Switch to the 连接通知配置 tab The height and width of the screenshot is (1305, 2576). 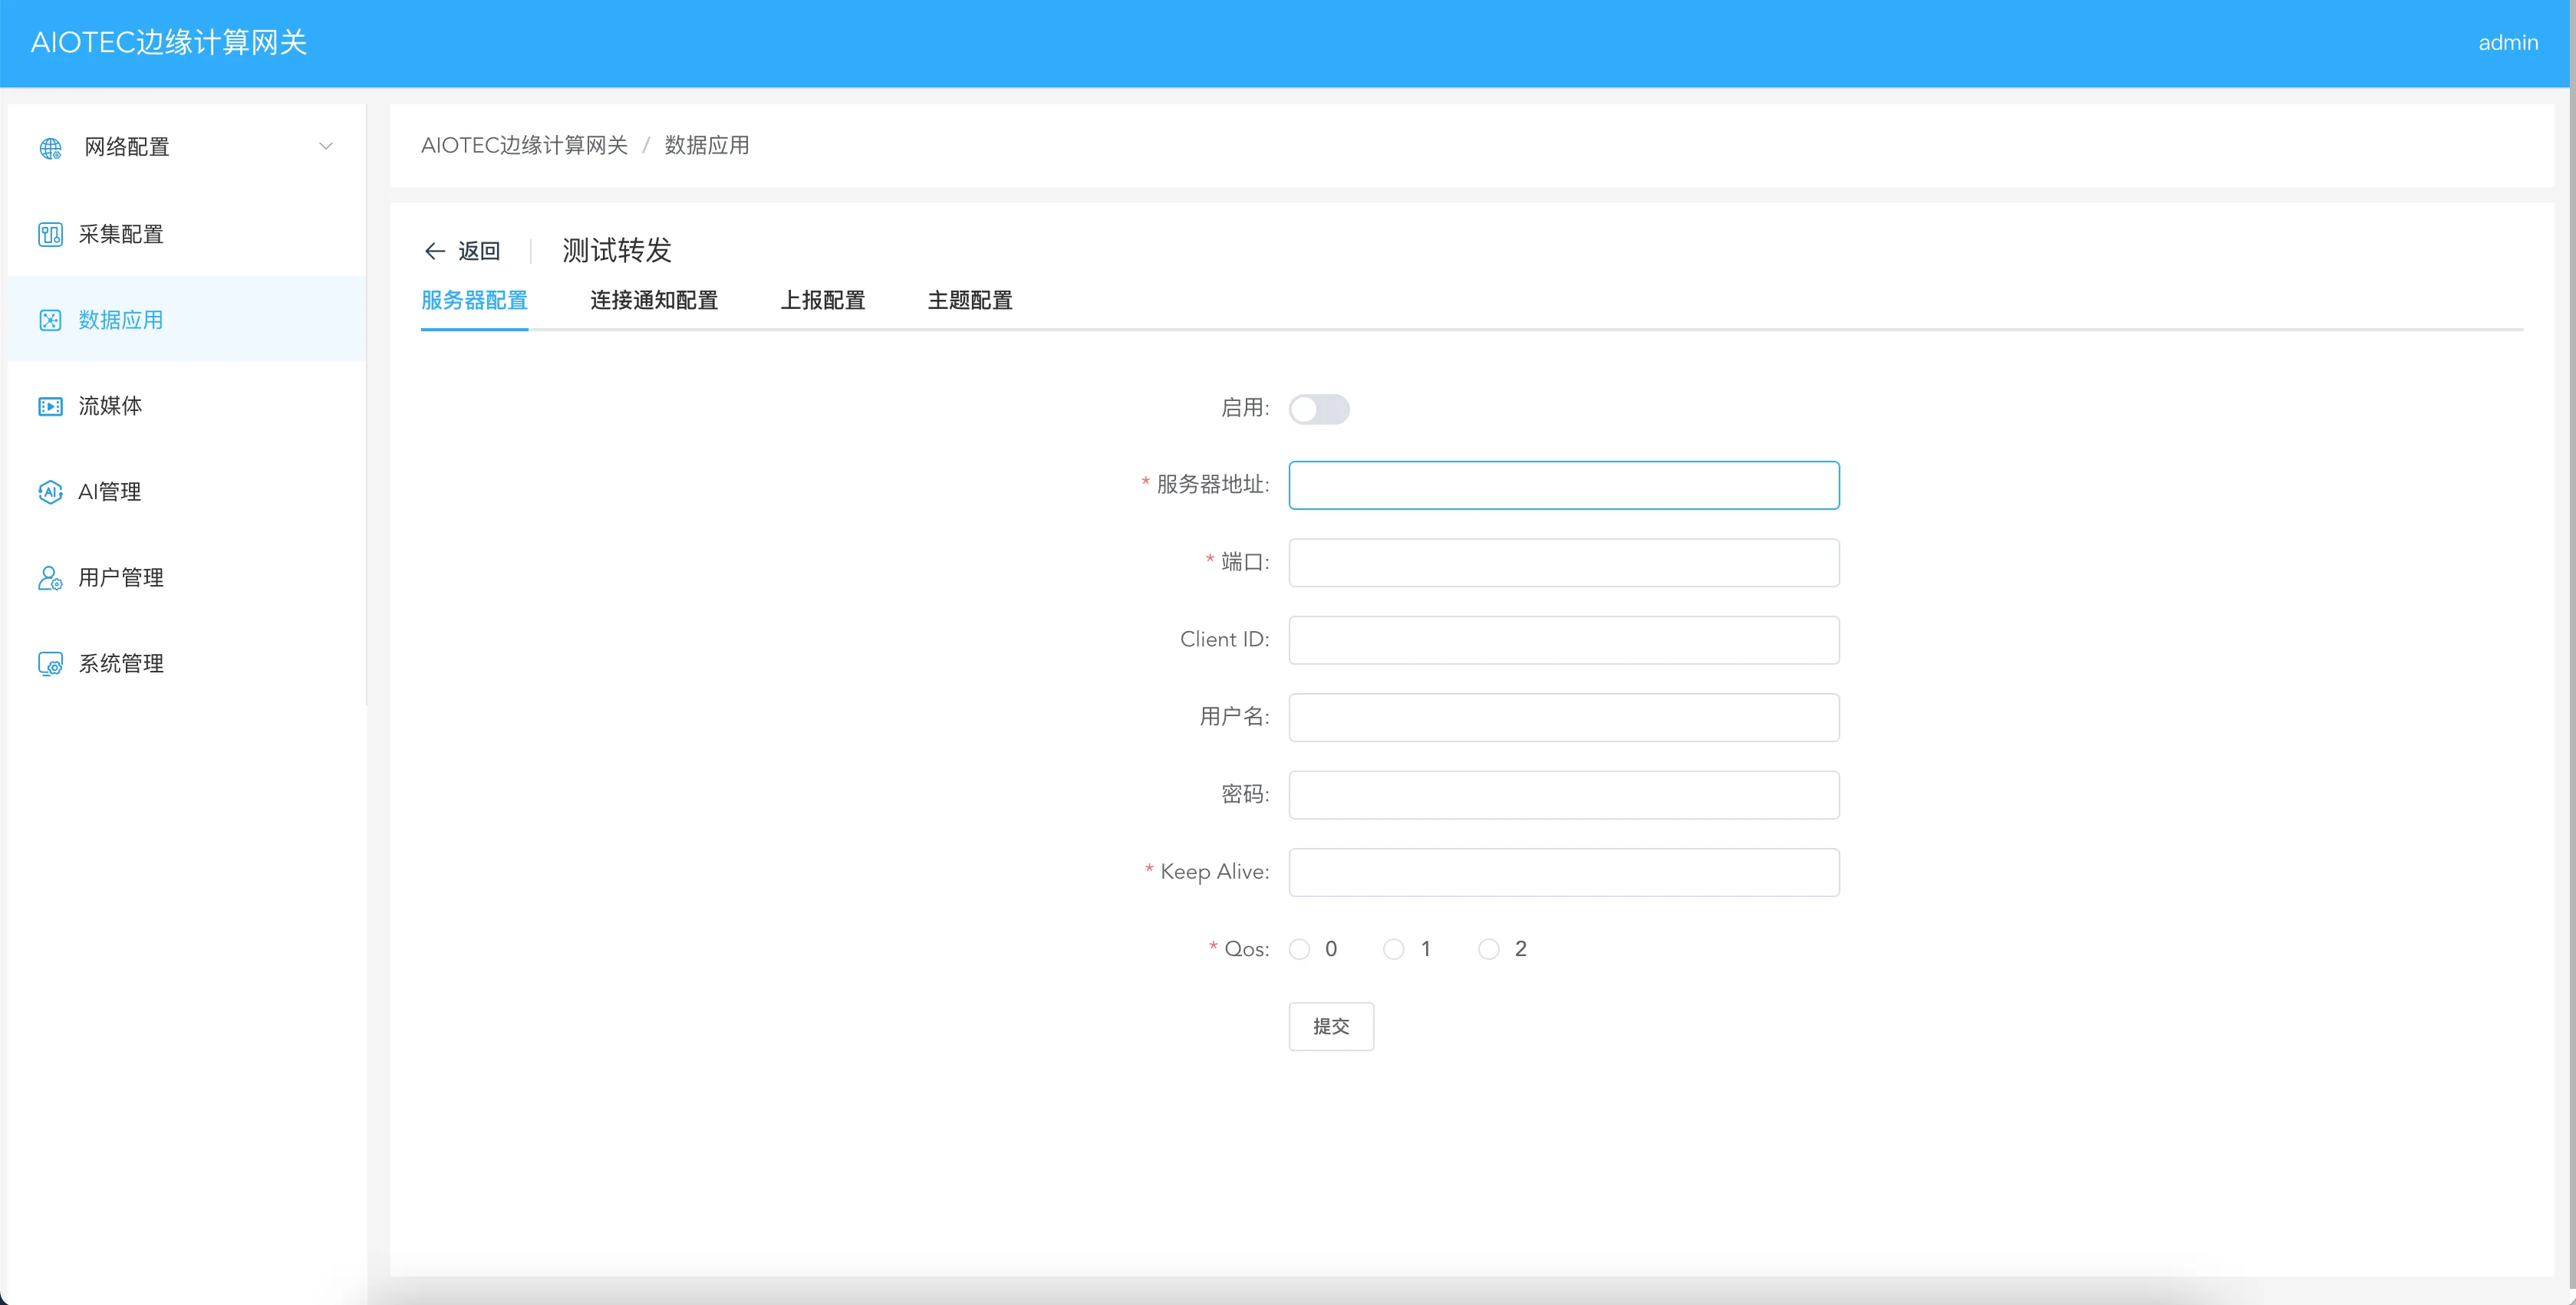coord(653,300)
